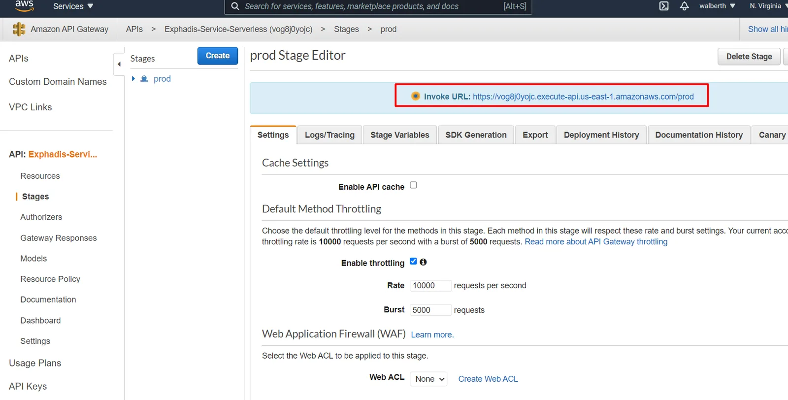Open Usage Plans in the sidebar

click(35, 363)
